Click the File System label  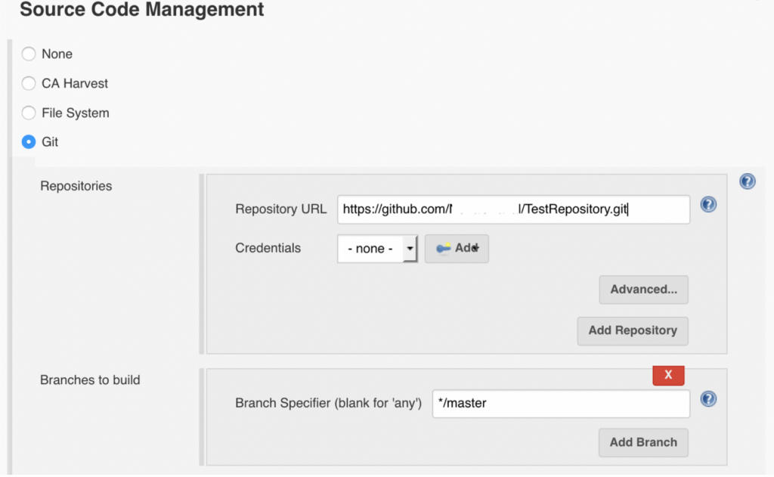76,113
